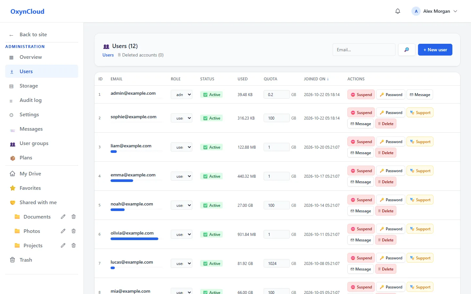Expand the Alex Morgan account menu chevron

pyautogui.click(x=455, y=11)
